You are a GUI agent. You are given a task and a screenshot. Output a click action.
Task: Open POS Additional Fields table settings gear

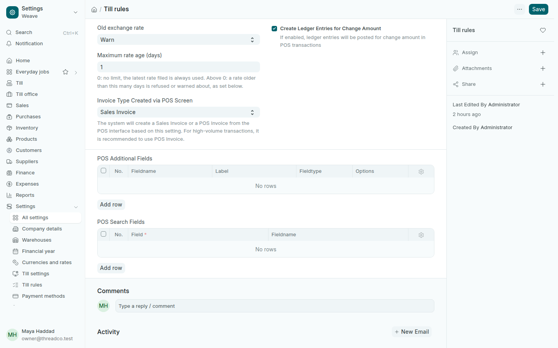[421, 172]
